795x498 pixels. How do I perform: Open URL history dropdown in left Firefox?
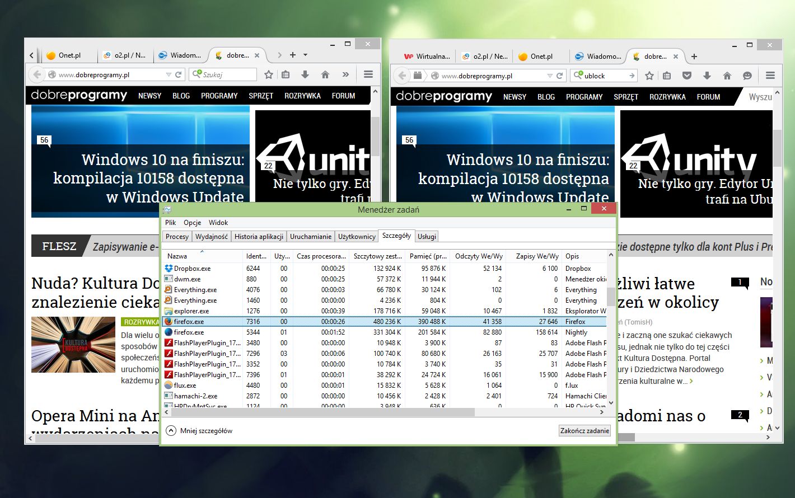click(x=169, y=74)
